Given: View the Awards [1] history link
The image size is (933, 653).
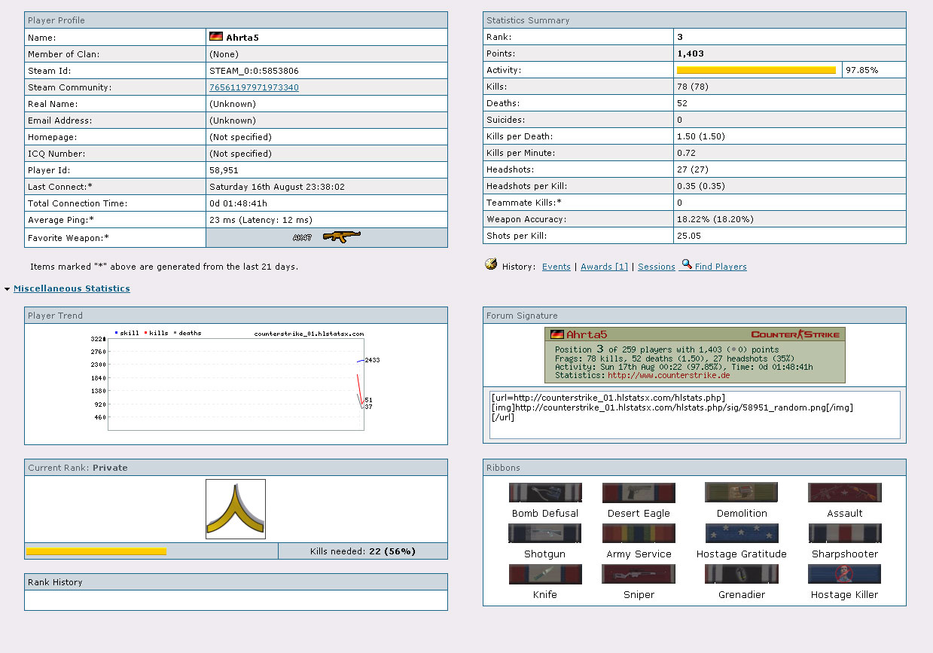Looking at the screenshot, I should tap(603, 267).
